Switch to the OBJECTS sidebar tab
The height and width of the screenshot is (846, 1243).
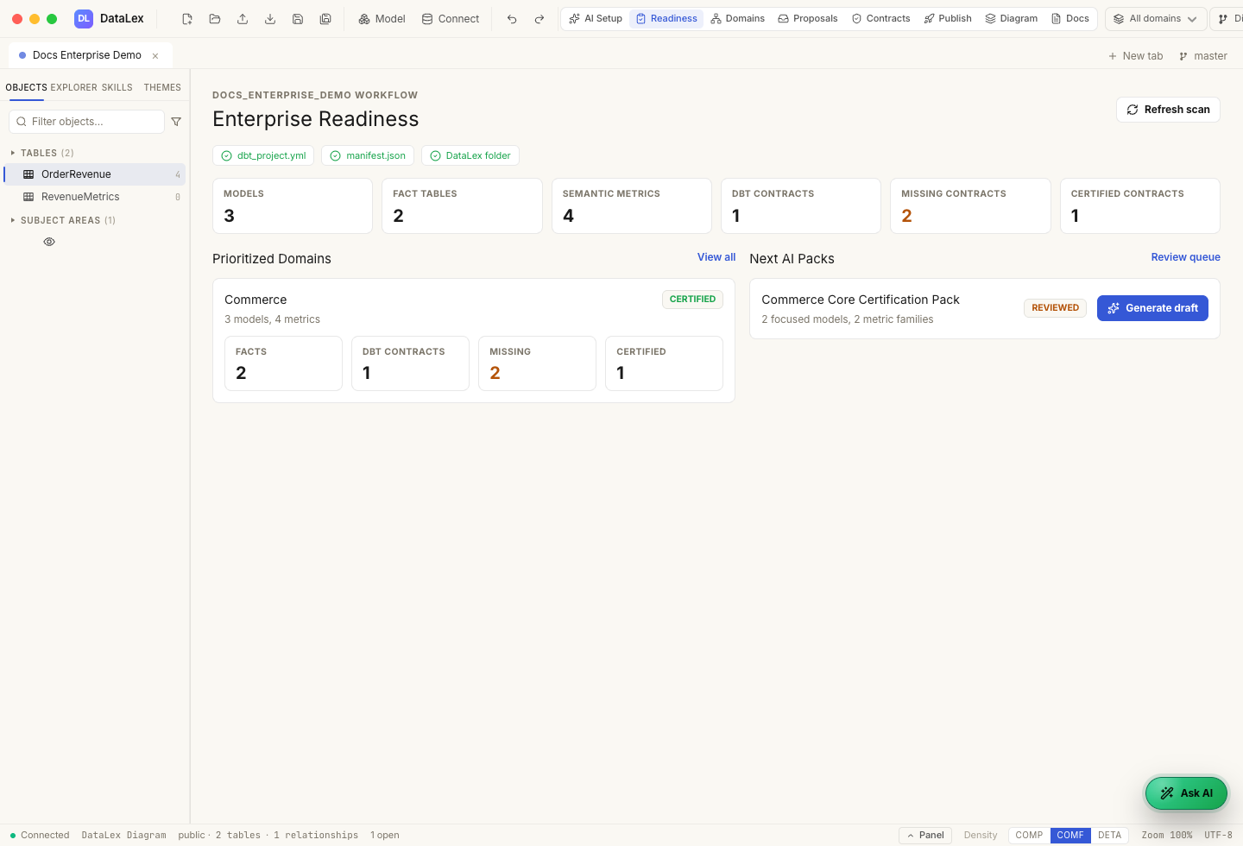point(26,87)
